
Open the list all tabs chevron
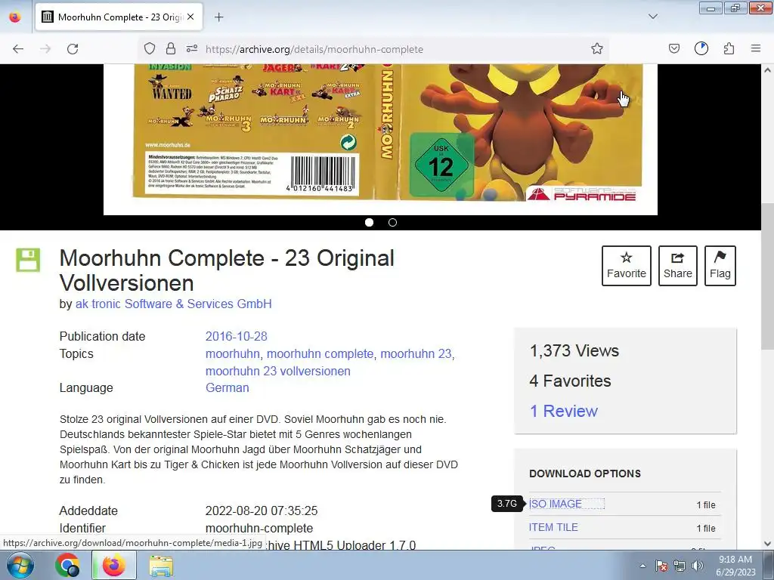pyautogui.click(x=652, y=17)
